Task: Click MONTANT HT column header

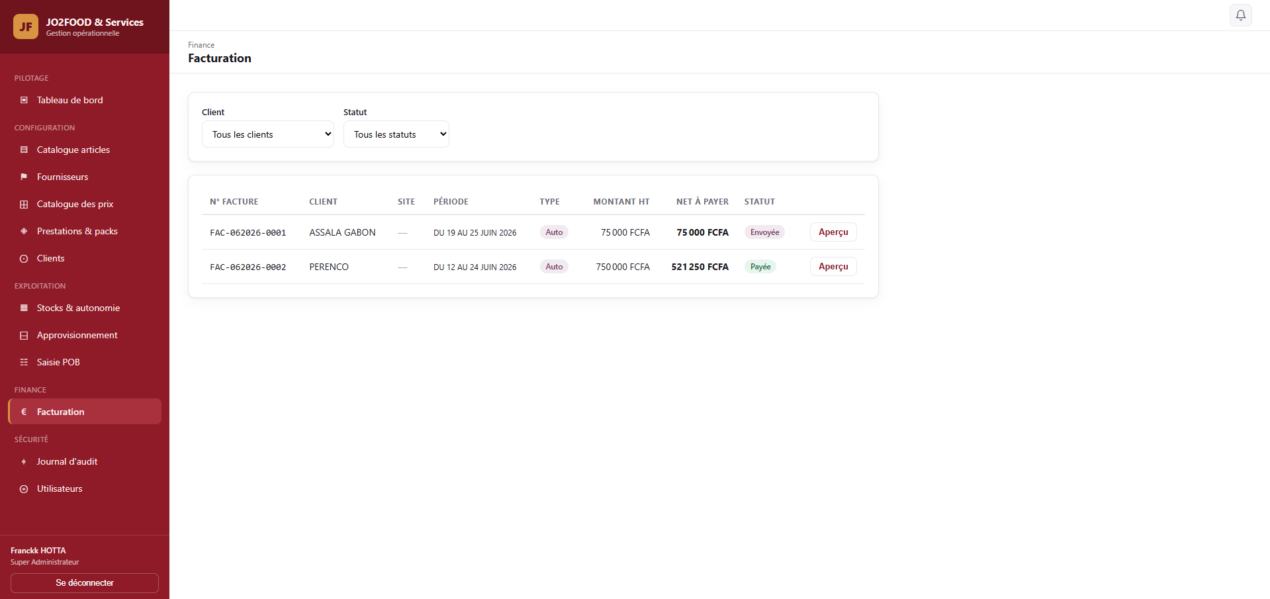Action: coord(621,202)
